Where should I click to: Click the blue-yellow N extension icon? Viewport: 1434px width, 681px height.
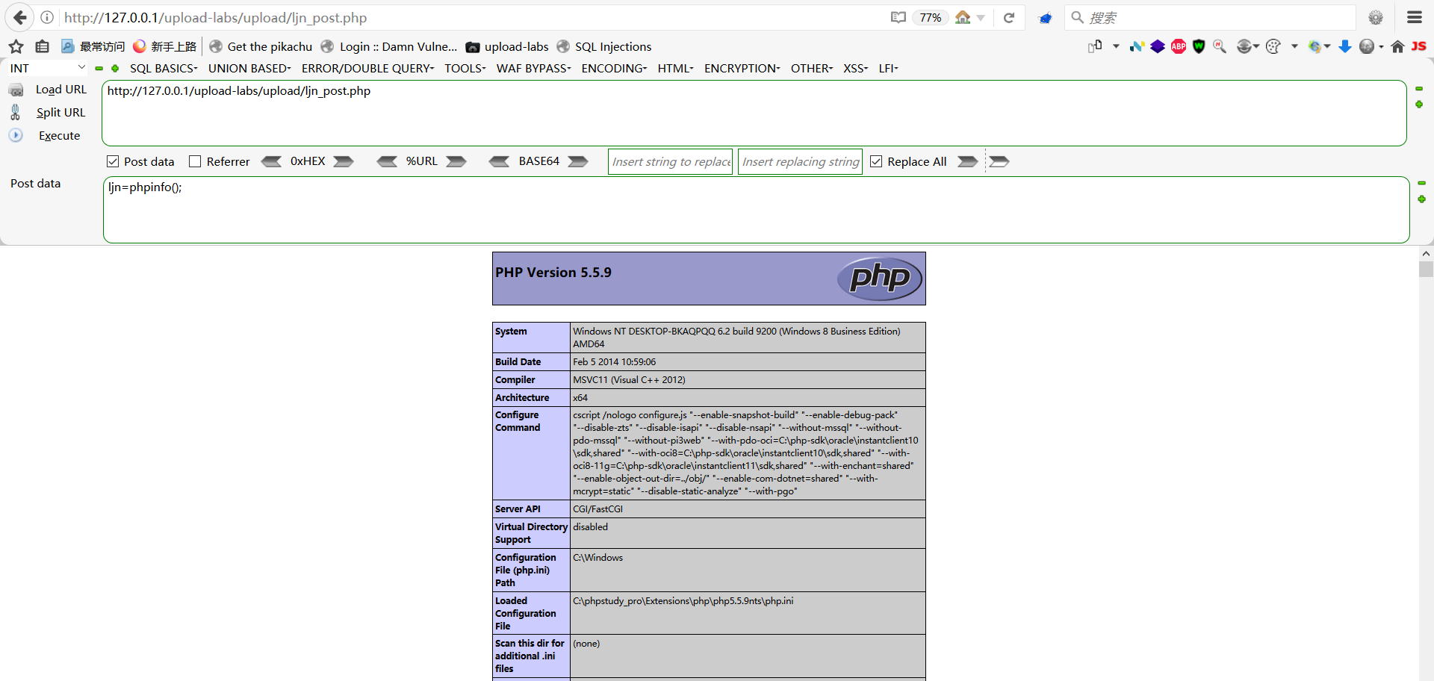tap(1137, 46)
